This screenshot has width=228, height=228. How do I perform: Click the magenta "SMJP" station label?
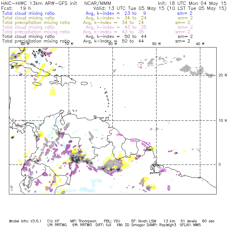[134, 141]
